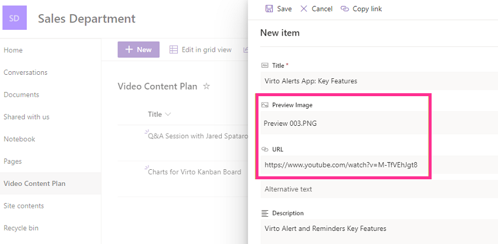Click the Save text label
The image size is (498, 244).
coord(284,9)
